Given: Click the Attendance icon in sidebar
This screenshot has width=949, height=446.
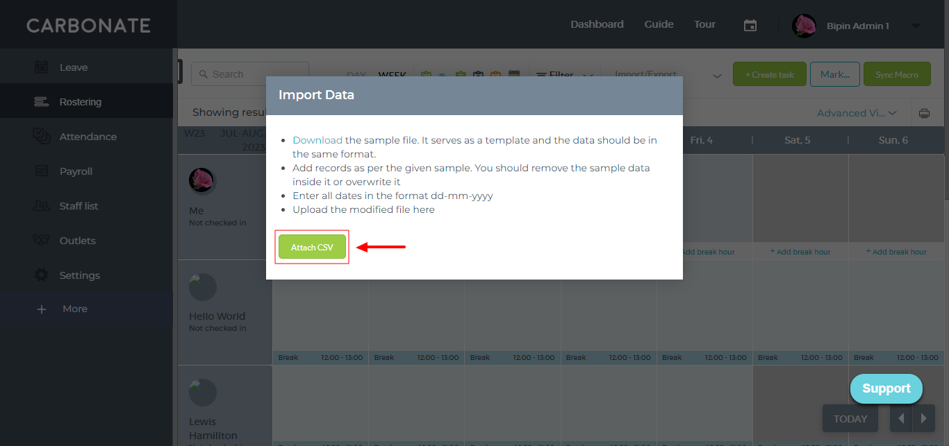Looking at the screenshot, I should [x=42, y=136].
